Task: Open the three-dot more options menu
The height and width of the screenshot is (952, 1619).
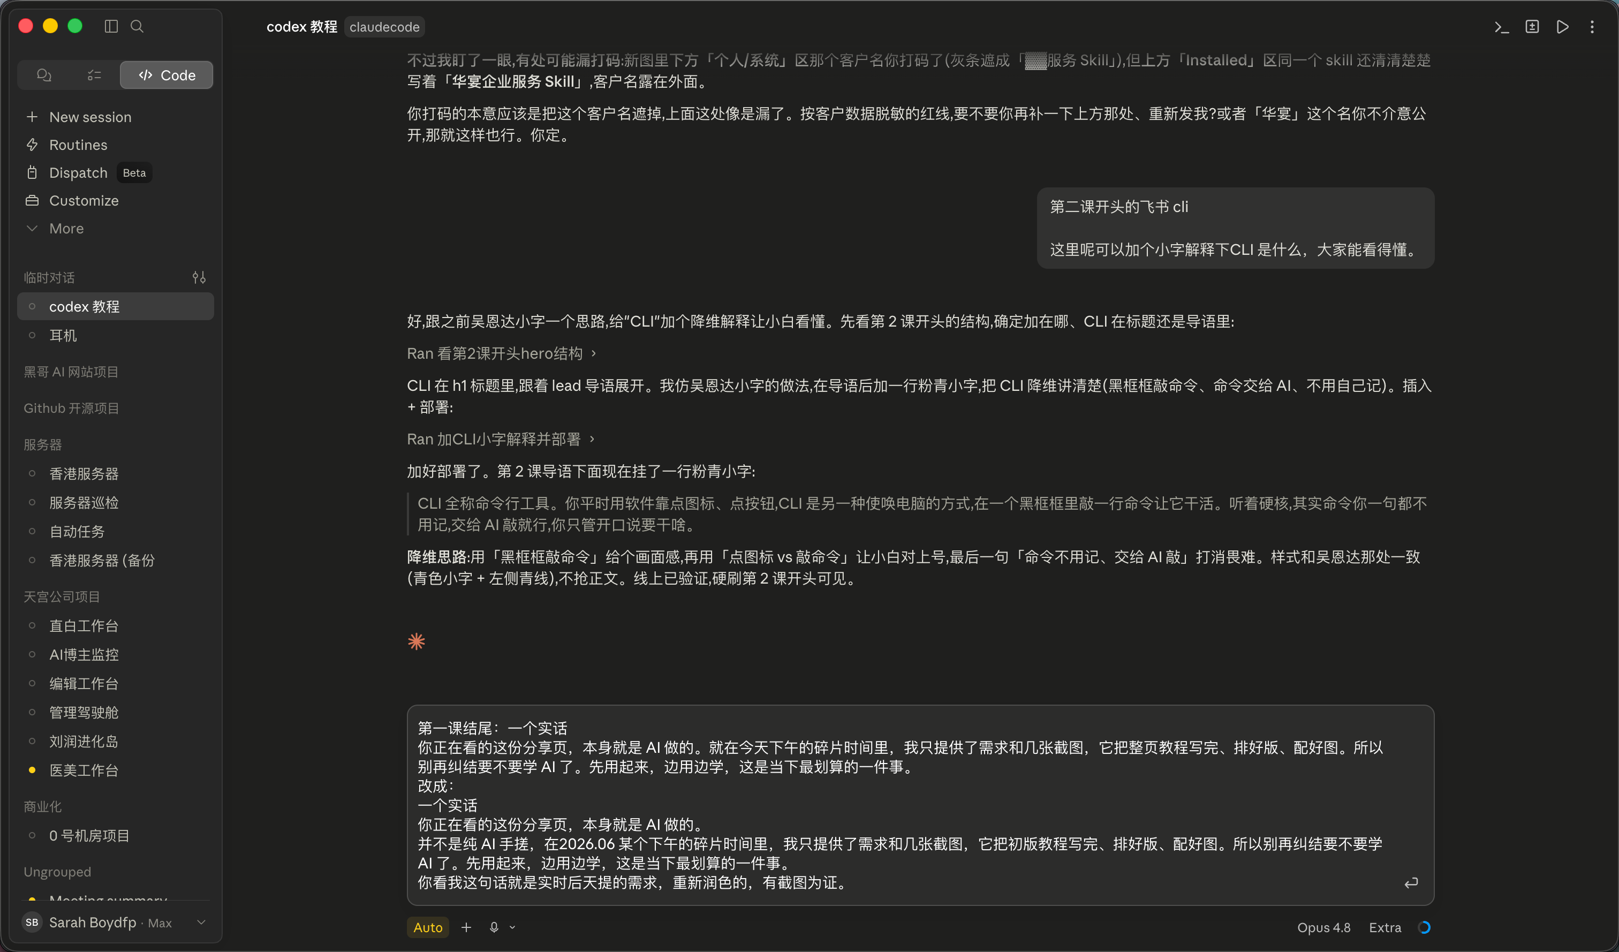Action: click(1592, 27)
